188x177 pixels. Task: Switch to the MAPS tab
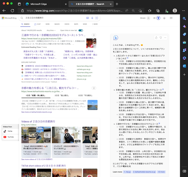tap(76, 24)
